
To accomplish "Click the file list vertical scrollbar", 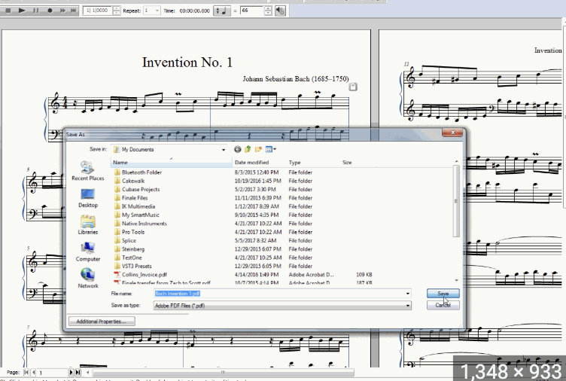I will [x=456, y=201].
